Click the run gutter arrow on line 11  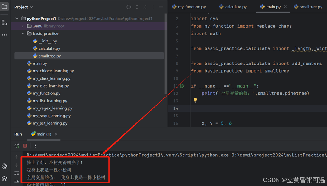click(x=183, y=86)
